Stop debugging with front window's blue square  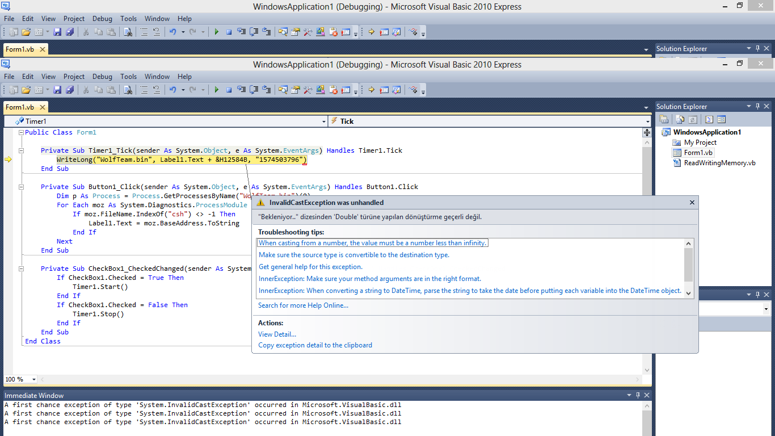[229, 90]
